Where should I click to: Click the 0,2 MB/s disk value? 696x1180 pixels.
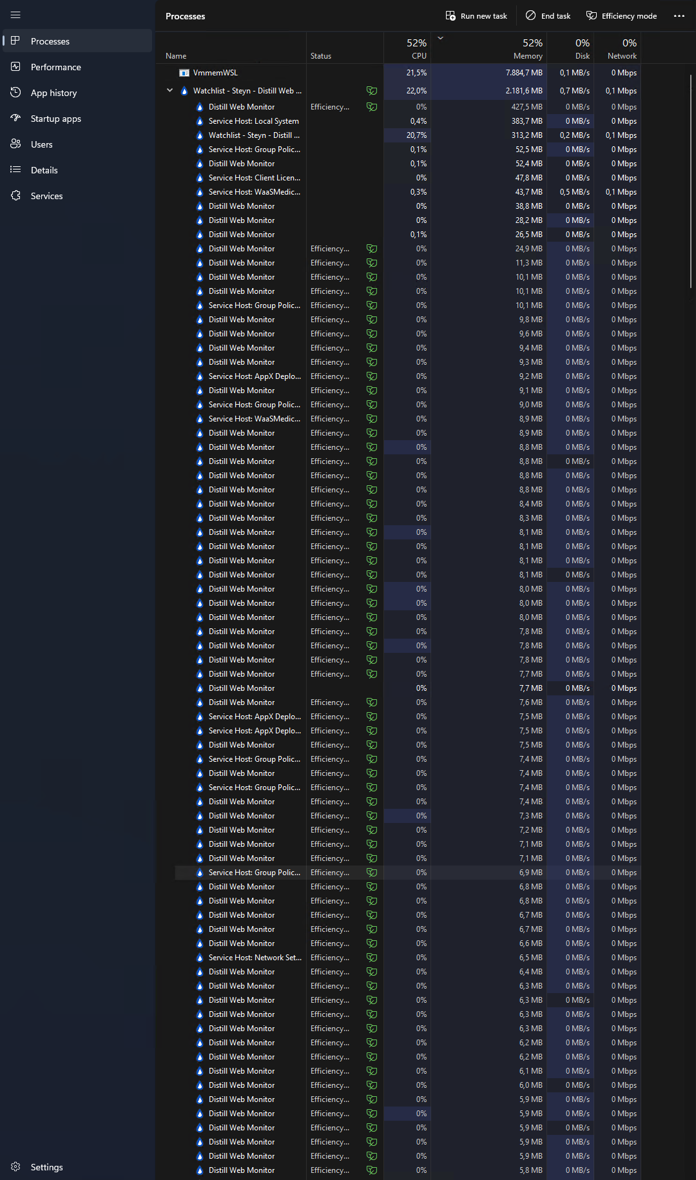pyautogui.click(x=575, y=135)
